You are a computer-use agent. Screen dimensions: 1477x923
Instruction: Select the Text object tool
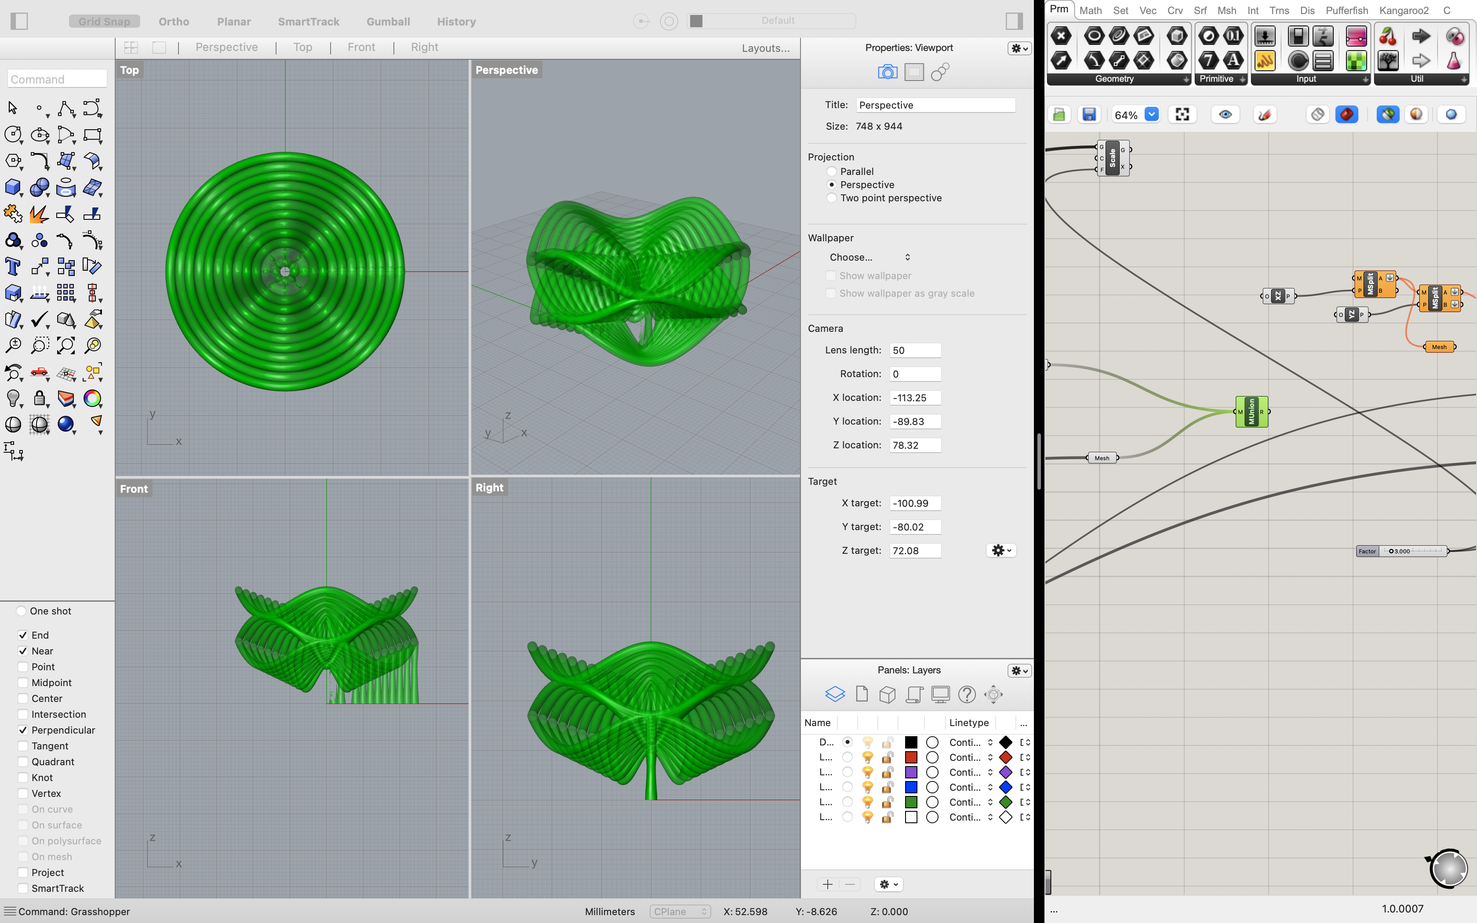[x=12, y=267]
